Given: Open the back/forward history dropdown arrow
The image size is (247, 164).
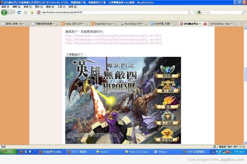Looking at the screenshot, I should tap(14, 12).
